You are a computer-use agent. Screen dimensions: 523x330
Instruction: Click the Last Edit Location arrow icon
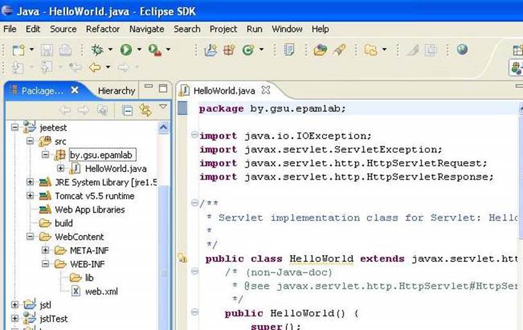click(76, 67)
